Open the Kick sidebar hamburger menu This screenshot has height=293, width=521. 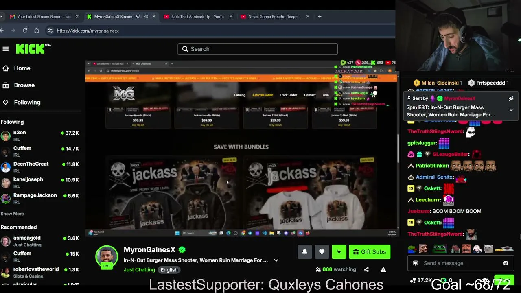click(x=6, y=49)
